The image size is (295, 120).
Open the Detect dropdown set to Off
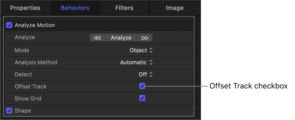click(146, 74)
